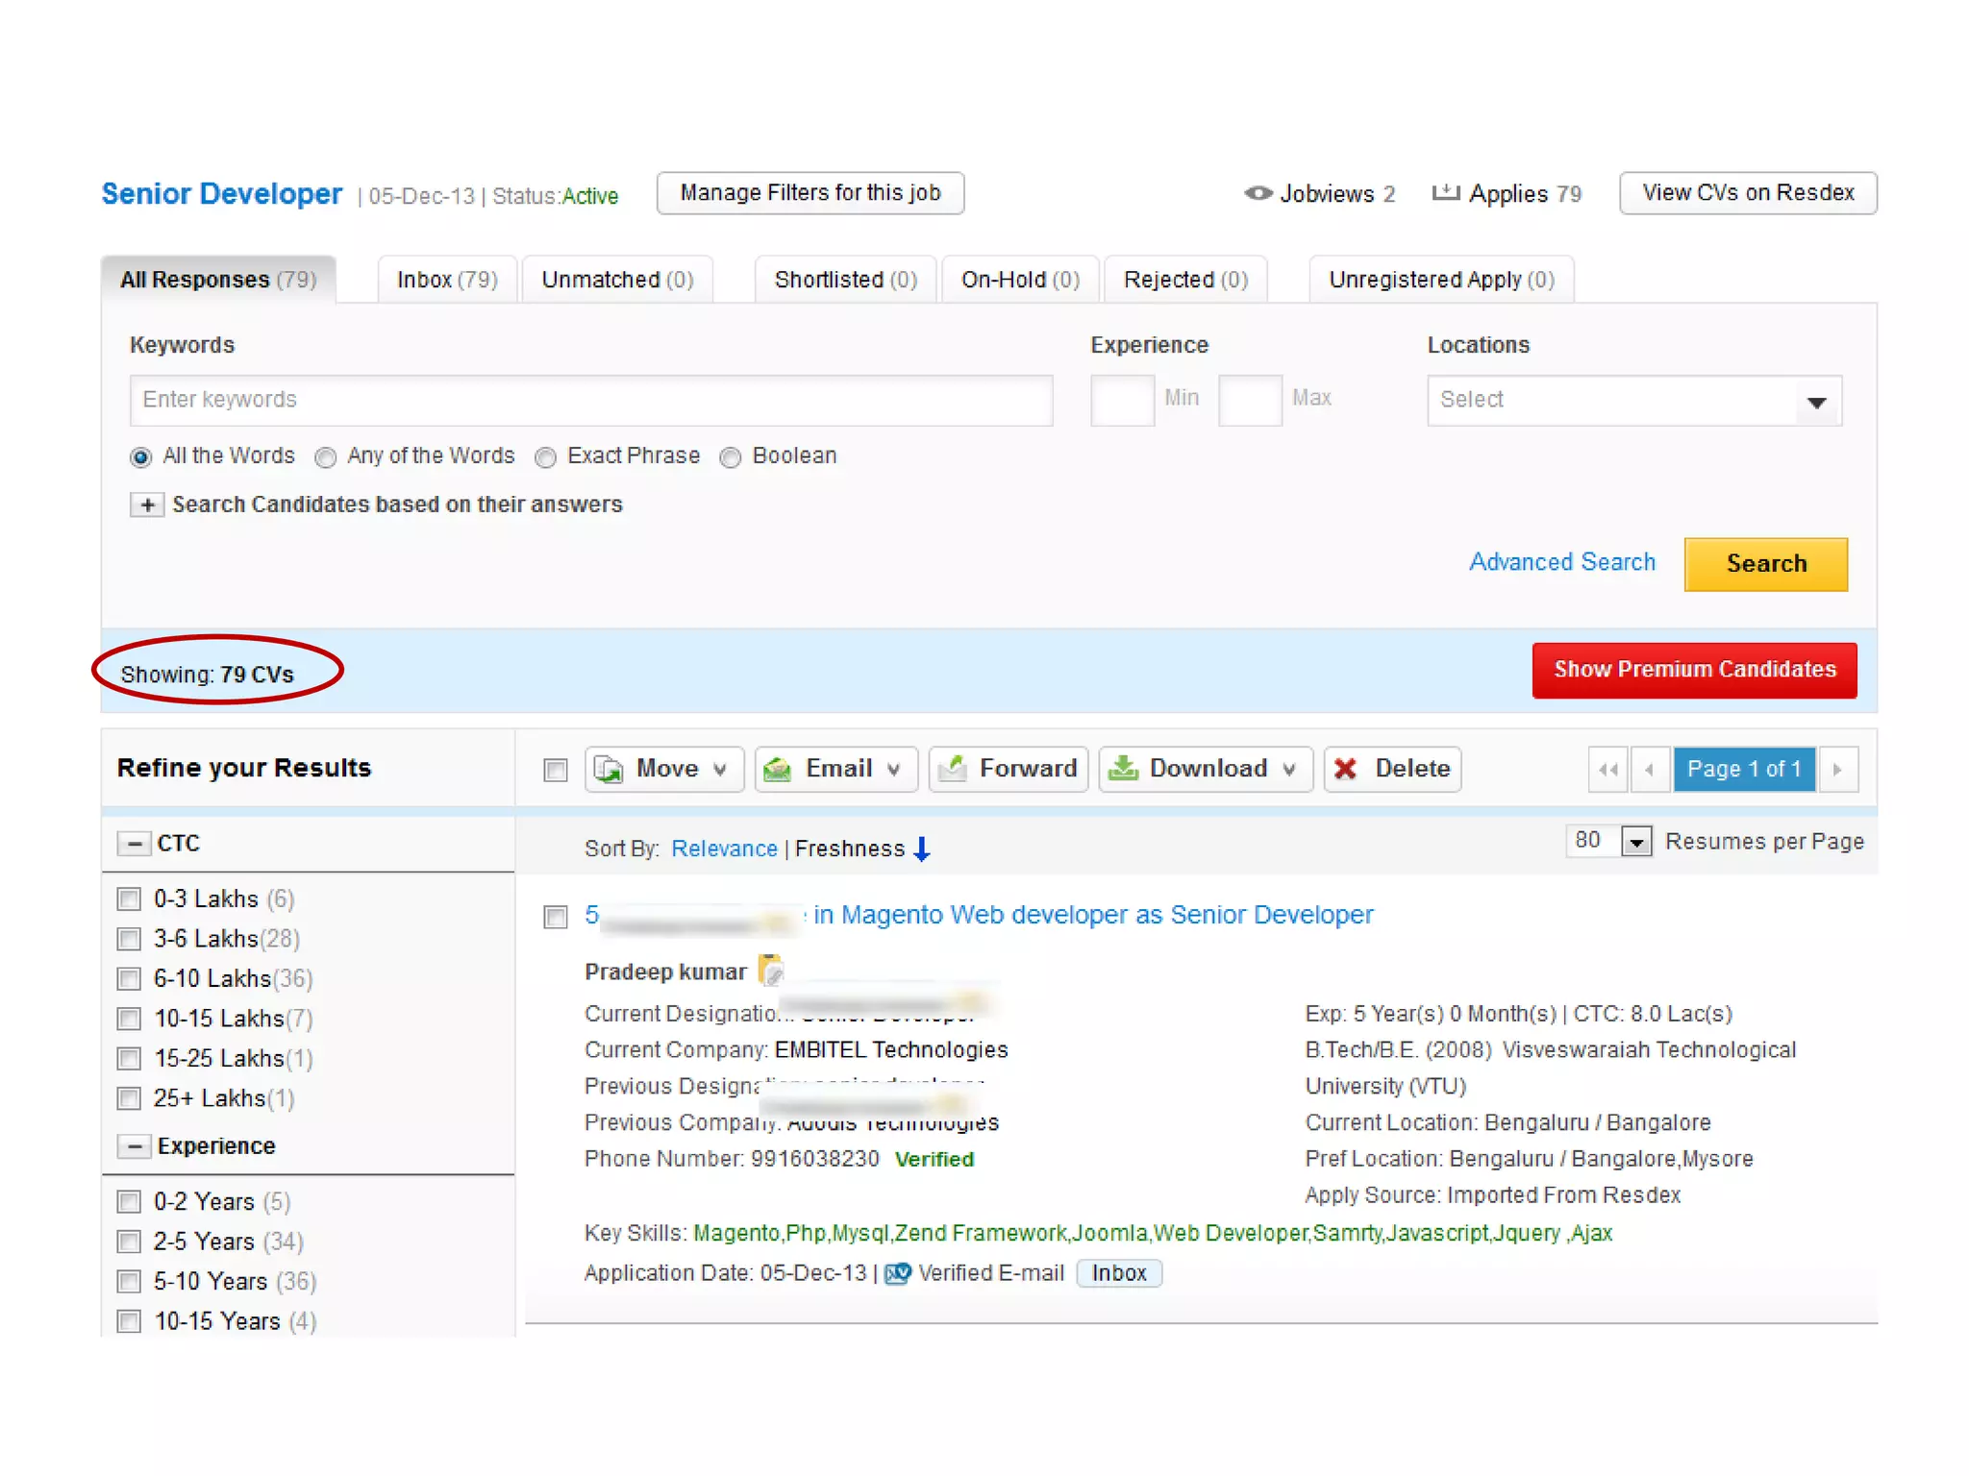The width and height of the screenshot is (1969, 1476).
Task: Collapse the CTC filter section
Action: click(135, 844)
